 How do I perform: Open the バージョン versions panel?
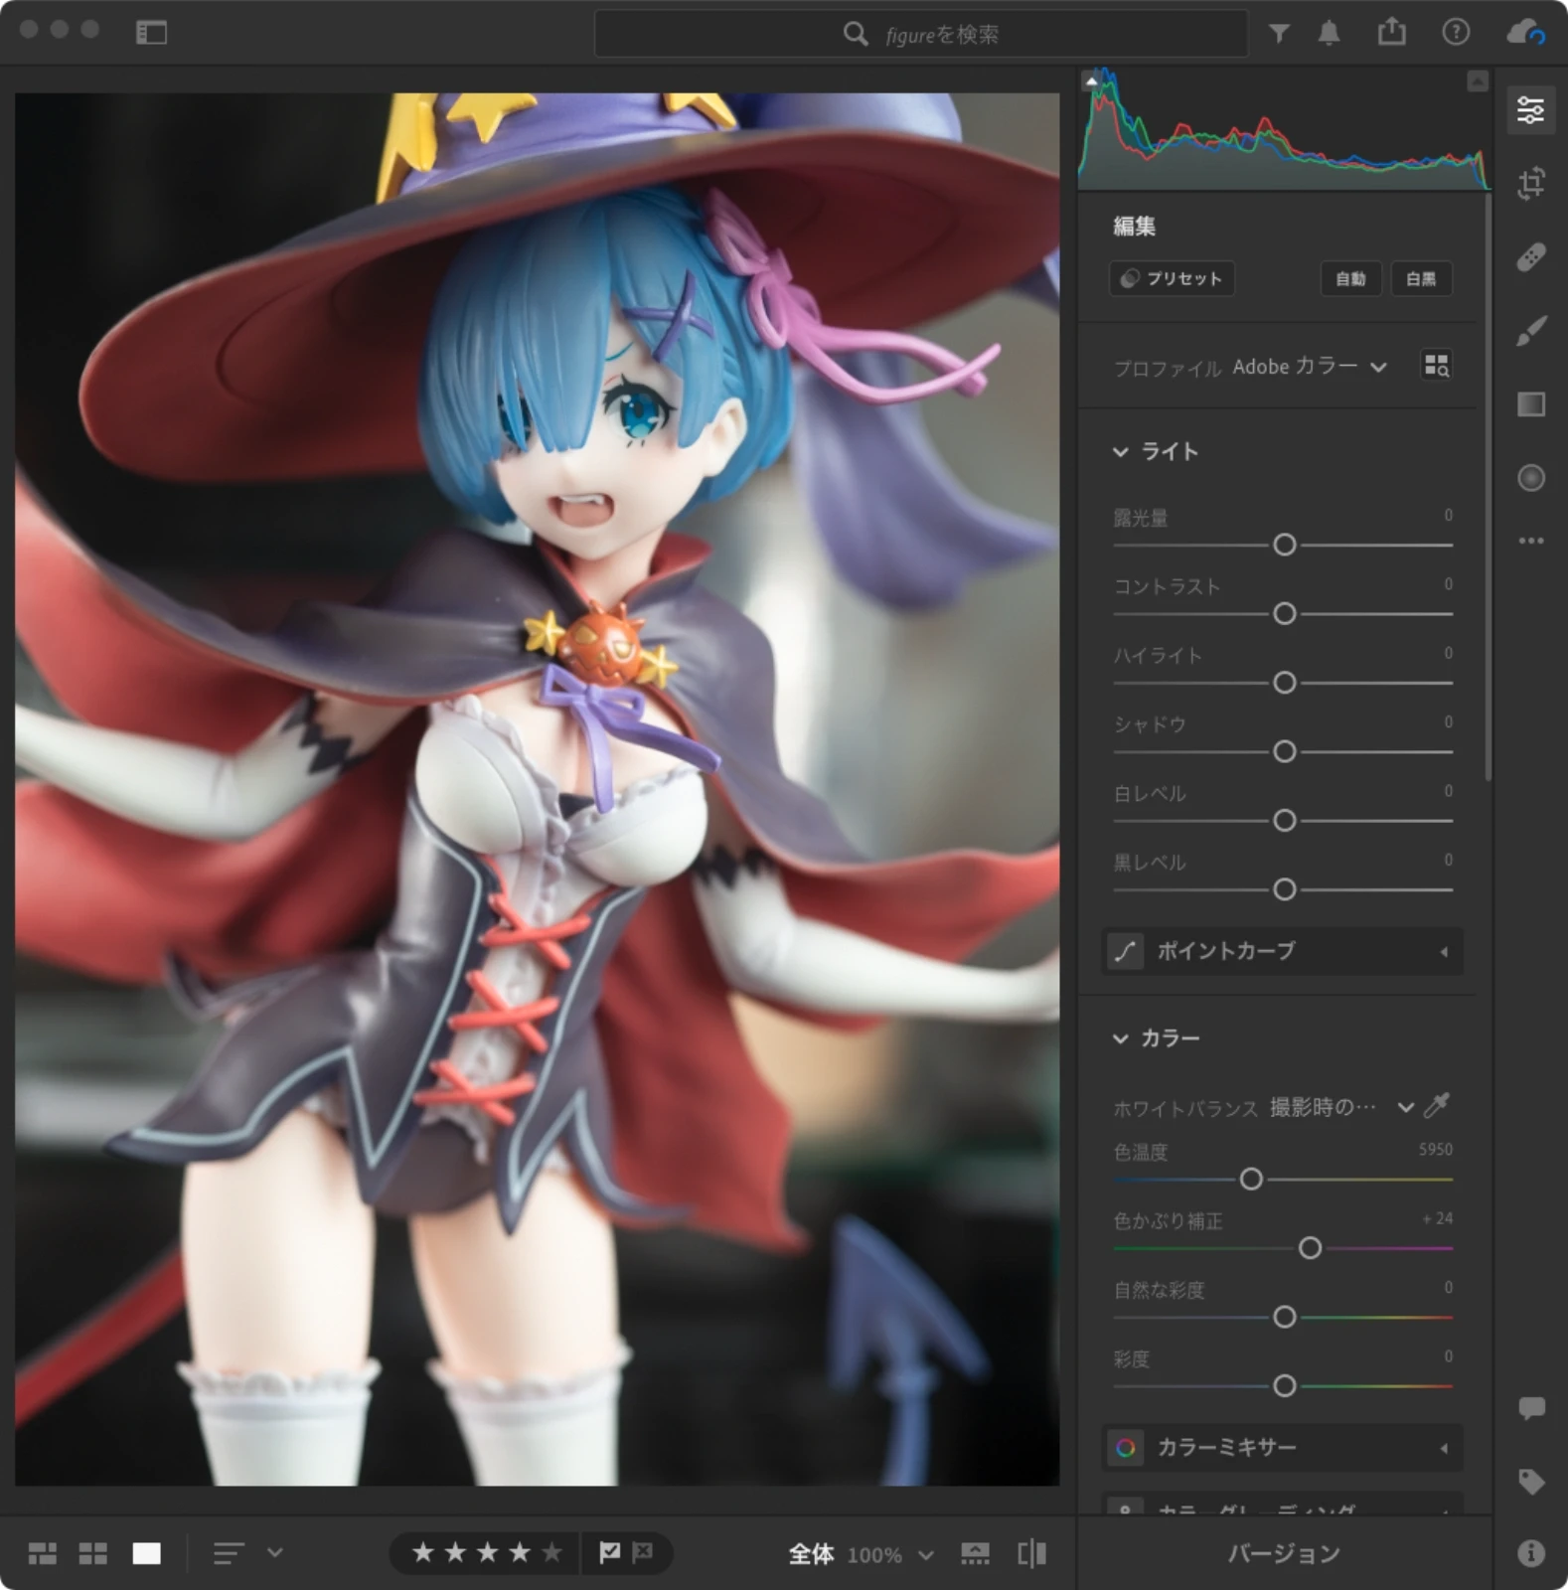1284,1553
